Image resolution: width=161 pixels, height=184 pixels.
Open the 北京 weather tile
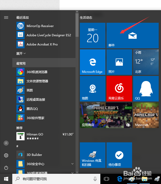tap(146, 62)
